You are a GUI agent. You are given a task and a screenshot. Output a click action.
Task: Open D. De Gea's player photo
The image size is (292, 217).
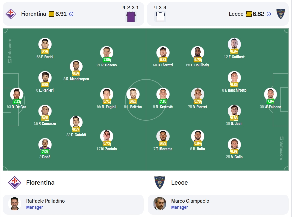point(17,94)
